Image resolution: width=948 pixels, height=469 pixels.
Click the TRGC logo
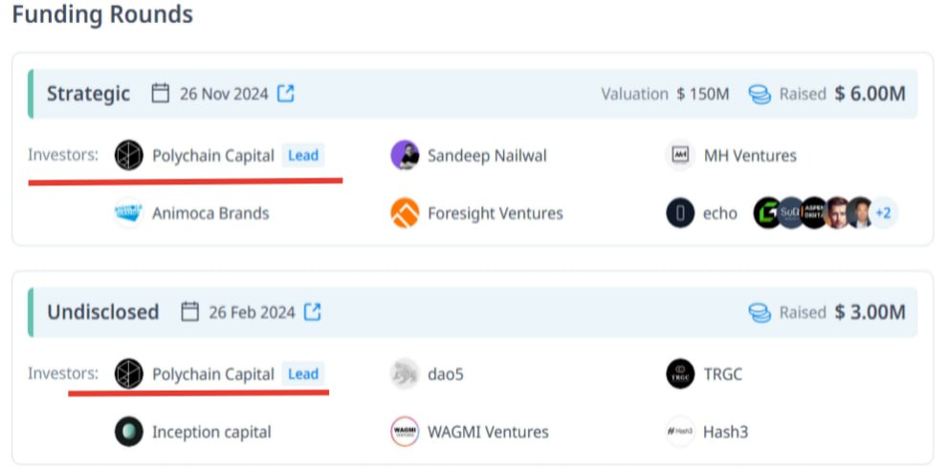point(680,374)
